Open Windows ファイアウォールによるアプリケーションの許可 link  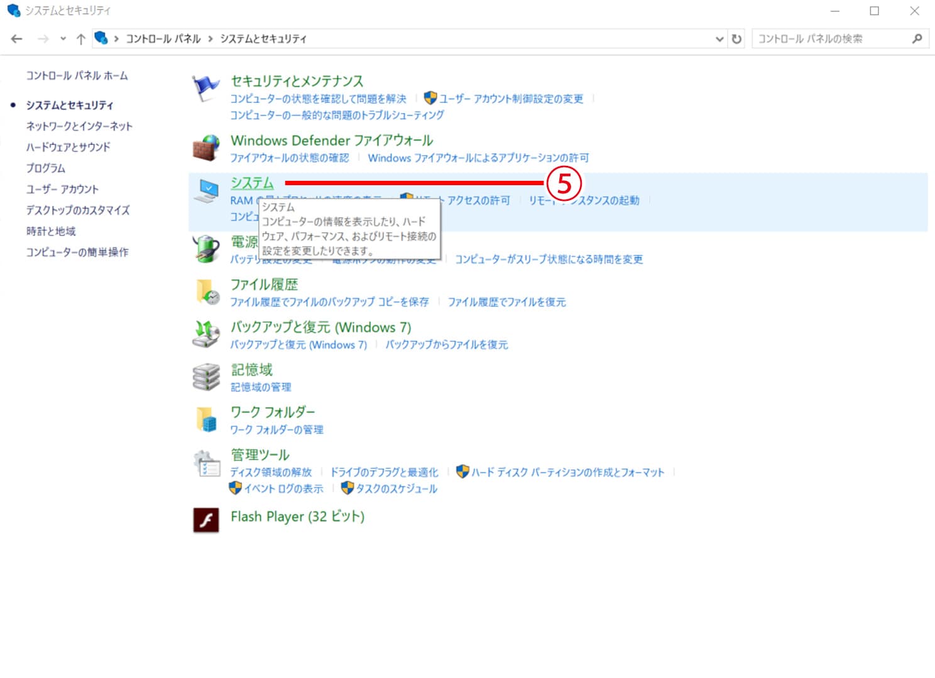click(479, 158)
